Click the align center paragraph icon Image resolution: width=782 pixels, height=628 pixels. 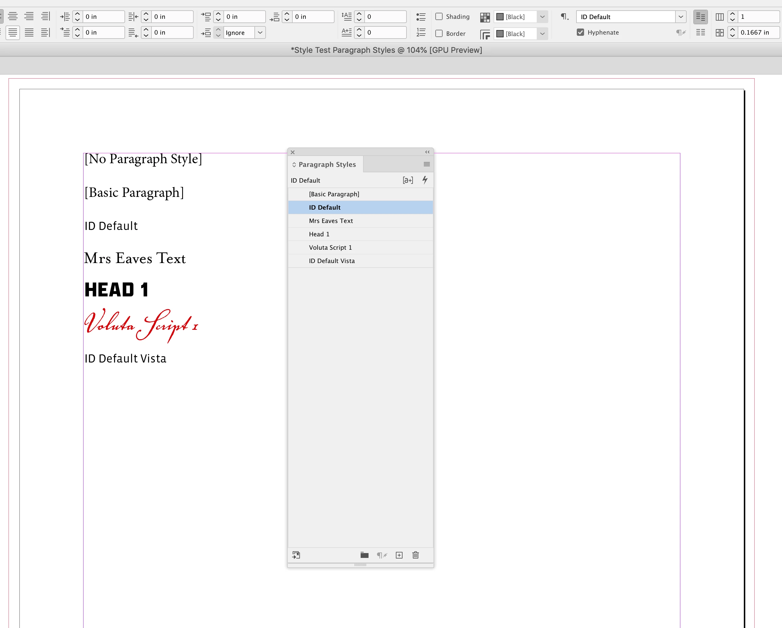(13, 17)
